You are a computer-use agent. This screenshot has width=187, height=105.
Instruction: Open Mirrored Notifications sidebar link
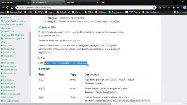click(12, 35)
